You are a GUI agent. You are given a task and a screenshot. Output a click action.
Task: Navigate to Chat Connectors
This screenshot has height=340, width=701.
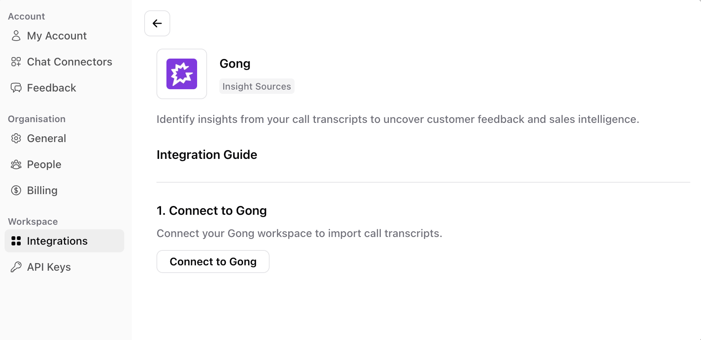pos(69,62)
